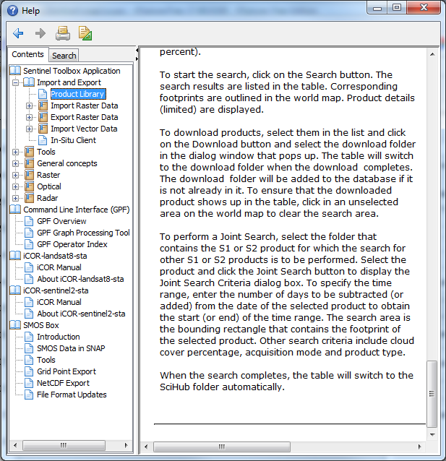Open the GPF Operator Index topic

(72, 244)
